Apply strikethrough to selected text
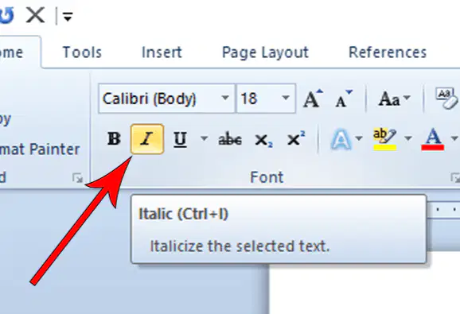Image resolution: width=460 pixels, height=314 pixels. coord(230,139)
